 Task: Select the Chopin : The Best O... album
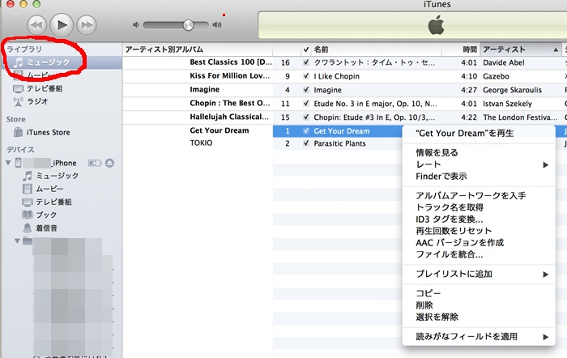click(x=229, y=103)
